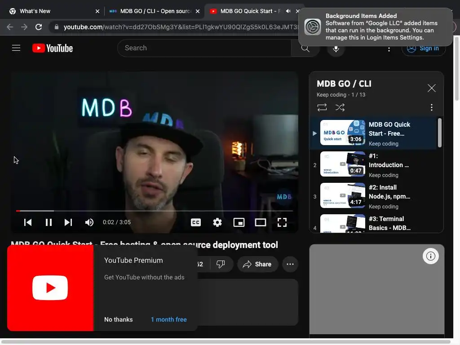Screen dimensions: 460x345
Task: Close the MDB GO / CLI browser tab
Action: 198,11
